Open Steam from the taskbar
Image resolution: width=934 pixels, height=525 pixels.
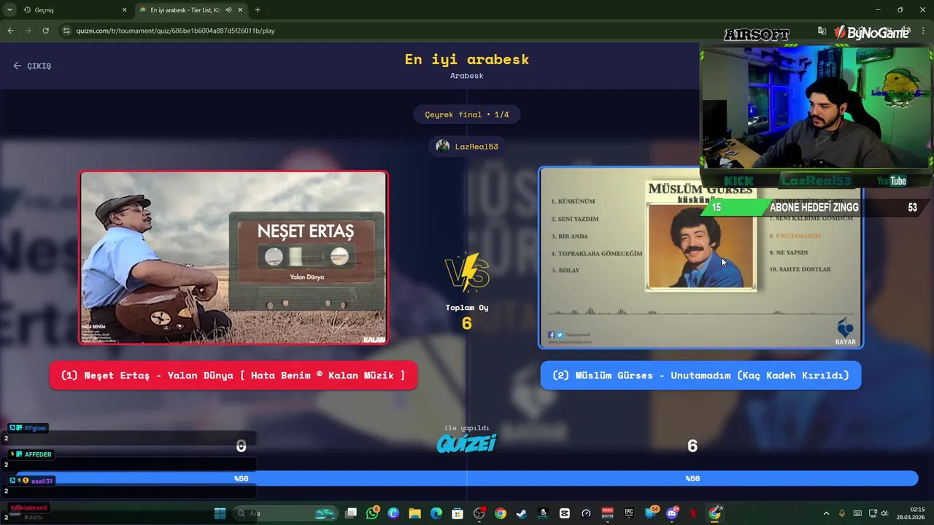521,513
